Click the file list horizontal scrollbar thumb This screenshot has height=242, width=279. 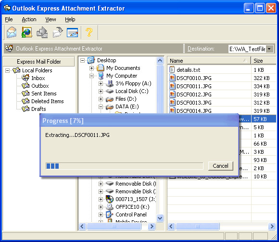198,227
